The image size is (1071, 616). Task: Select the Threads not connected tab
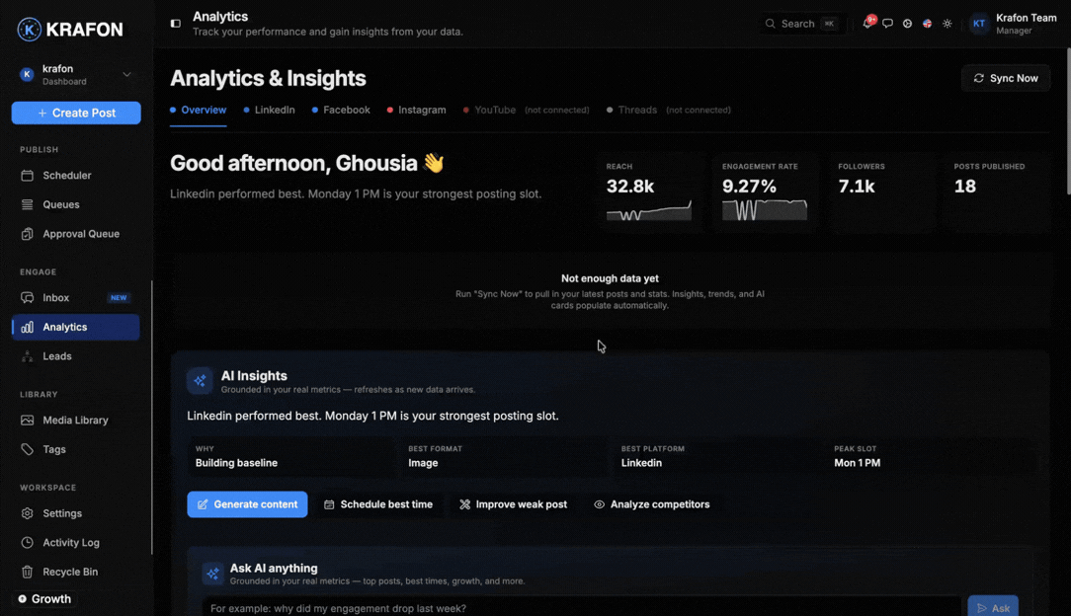[669, 110]
